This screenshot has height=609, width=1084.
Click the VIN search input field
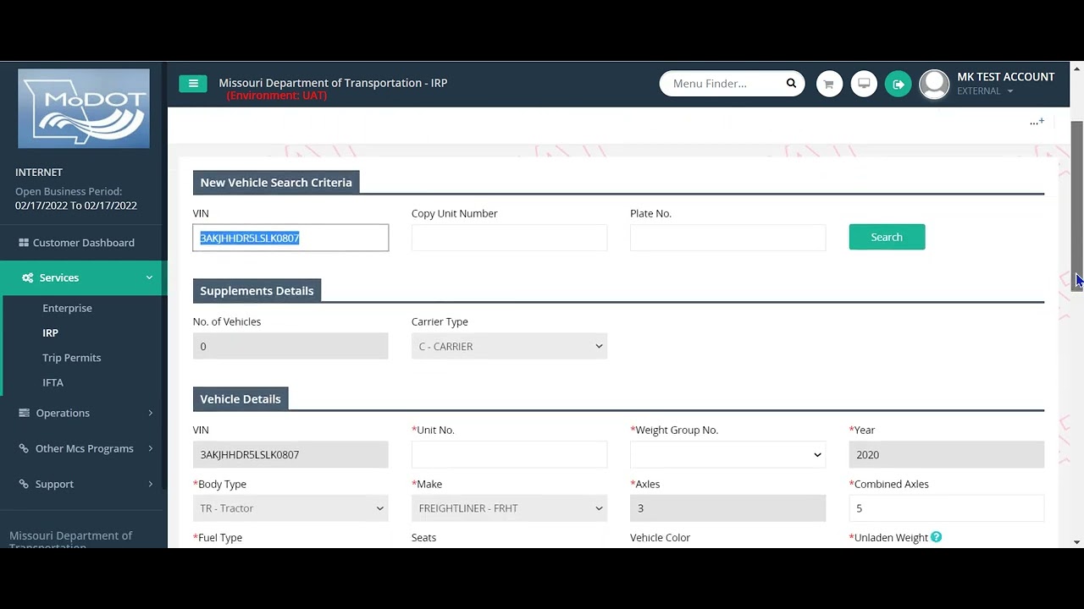tap(290, 238)
